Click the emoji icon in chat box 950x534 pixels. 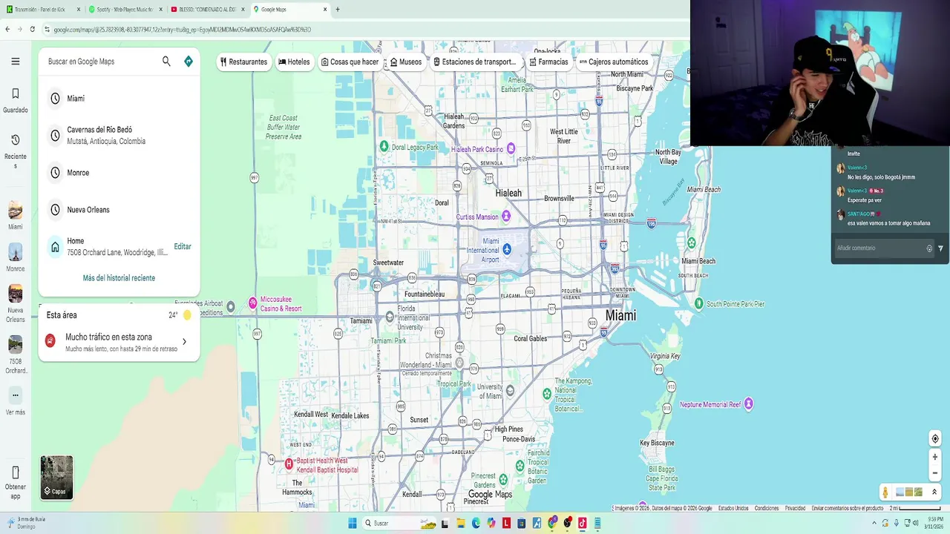click(929, 248)
